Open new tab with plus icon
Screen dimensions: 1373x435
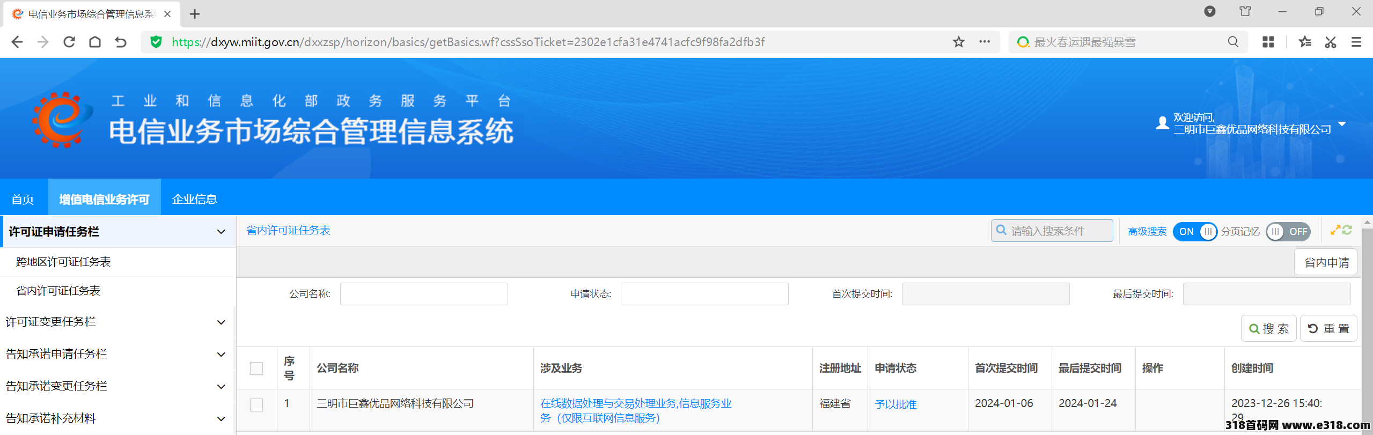(x=195, y=14)
